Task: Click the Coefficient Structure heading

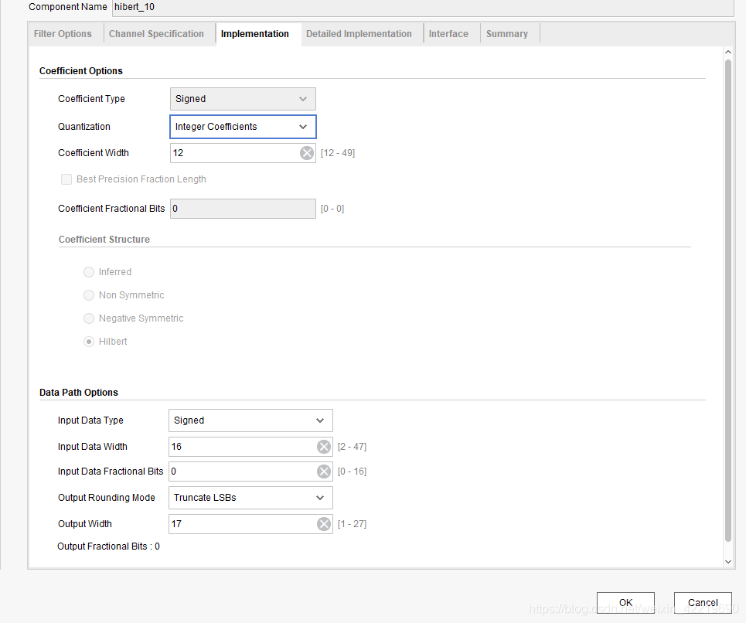Action: click(104, 240)
